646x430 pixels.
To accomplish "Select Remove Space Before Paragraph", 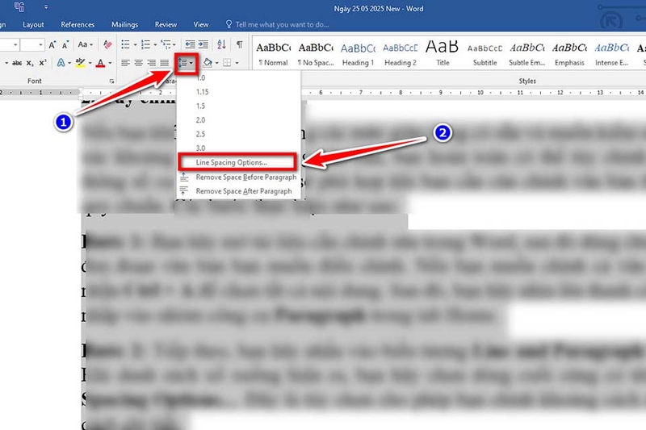I will click(239, 177).
